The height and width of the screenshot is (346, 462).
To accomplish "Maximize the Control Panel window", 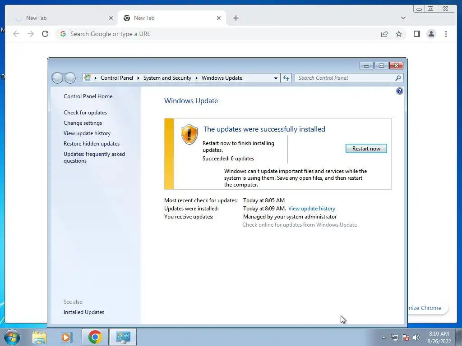I will point(381,66).
